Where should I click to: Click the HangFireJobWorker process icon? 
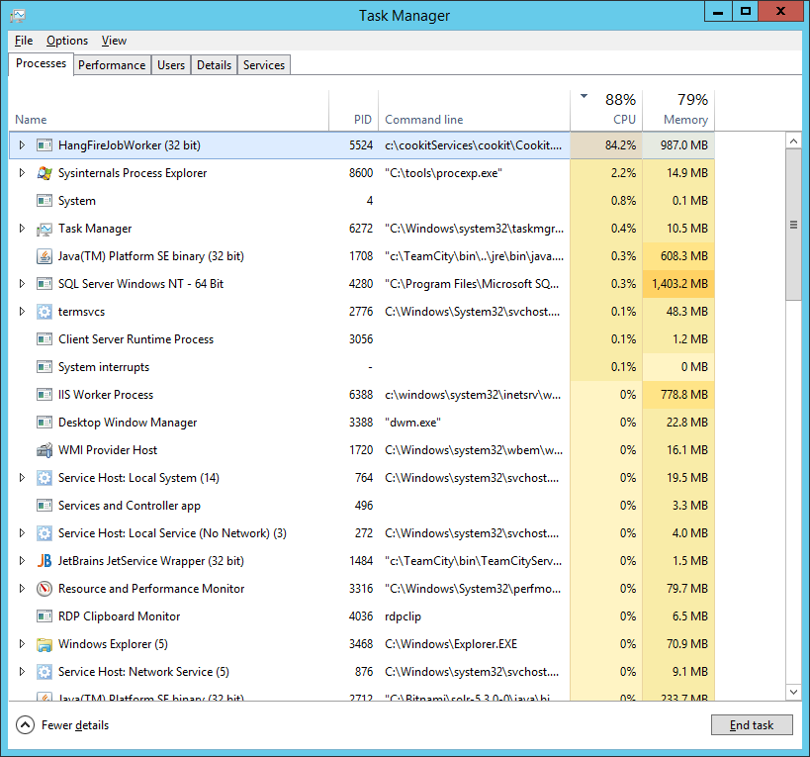tap(45, 145)
